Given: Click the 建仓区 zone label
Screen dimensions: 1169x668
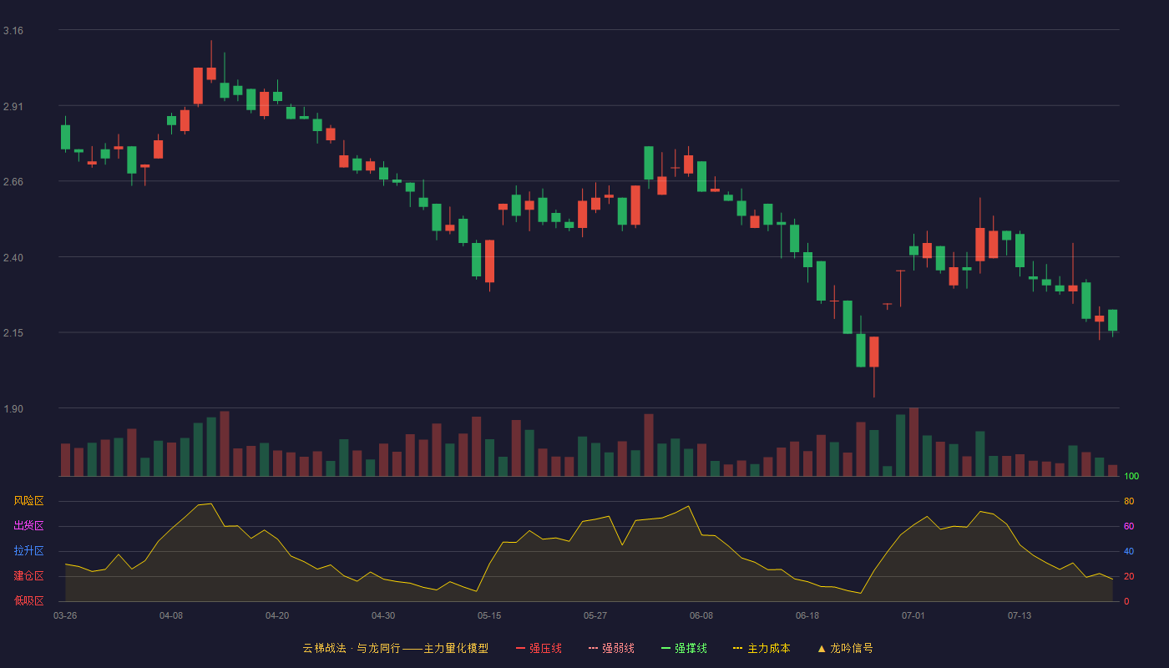Looking at the screenshot, I should [x=28, y=576].
